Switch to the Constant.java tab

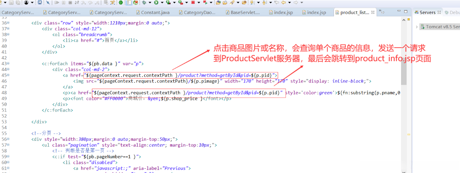152,13
